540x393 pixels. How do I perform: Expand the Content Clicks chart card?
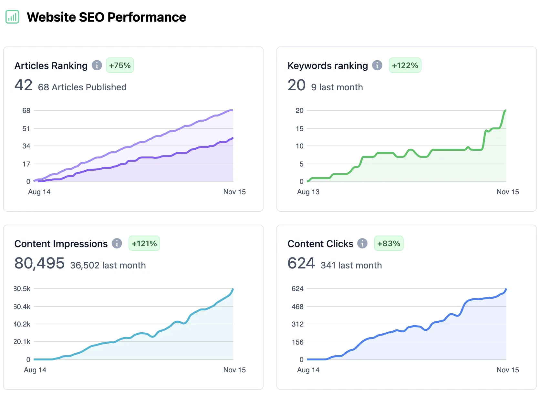click(x=406, y=307)
